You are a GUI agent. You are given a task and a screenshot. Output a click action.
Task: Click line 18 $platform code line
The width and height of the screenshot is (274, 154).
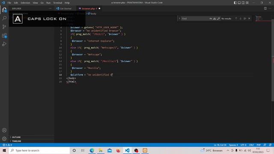pyautogui.click(x=91, y=75)
